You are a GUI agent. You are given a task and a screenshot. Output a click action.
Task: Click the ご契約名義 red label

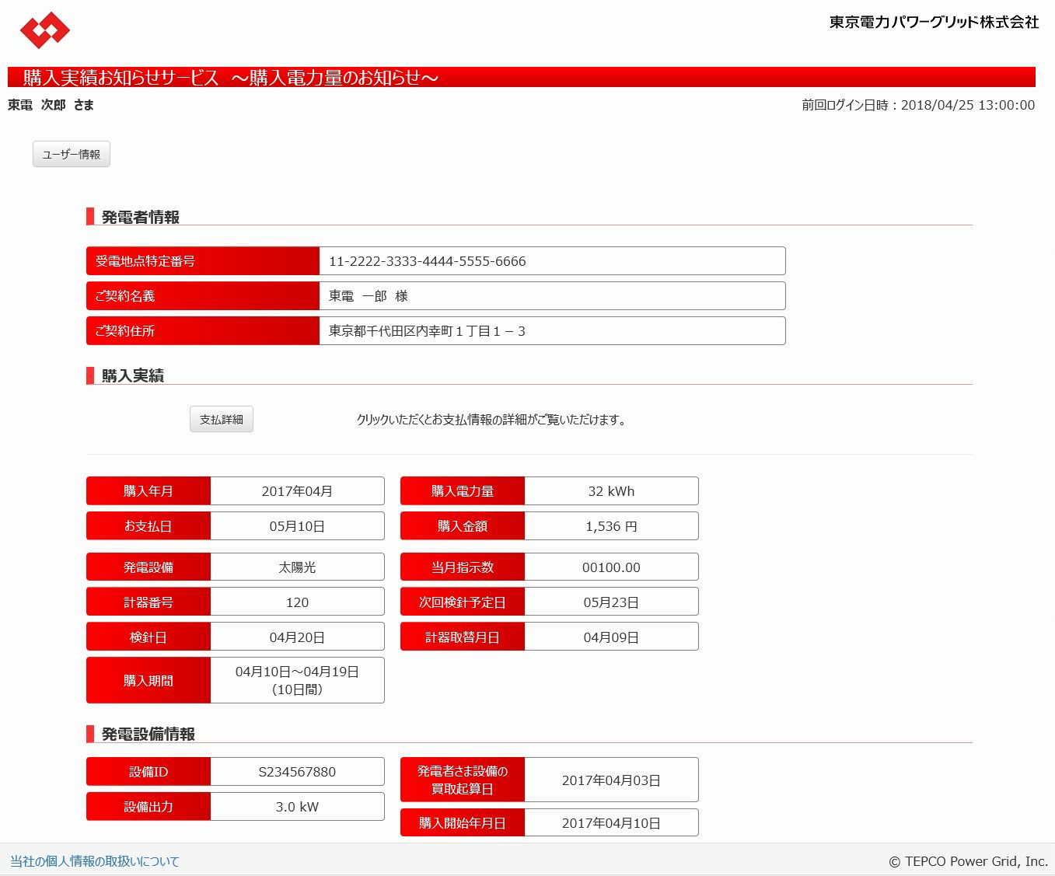tap(203, 296)
